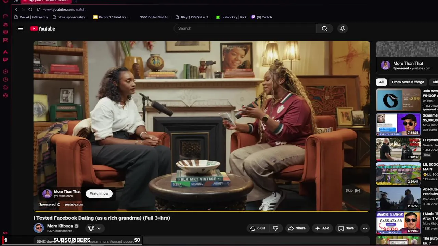Open Extensions cube icon in Opera sidebar
Viewport: 438px width, 246px height.
pyautogui.click(x=5, y=87)
